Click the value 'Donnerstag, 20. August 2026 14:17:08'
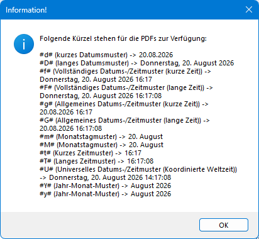 [110, 177]
